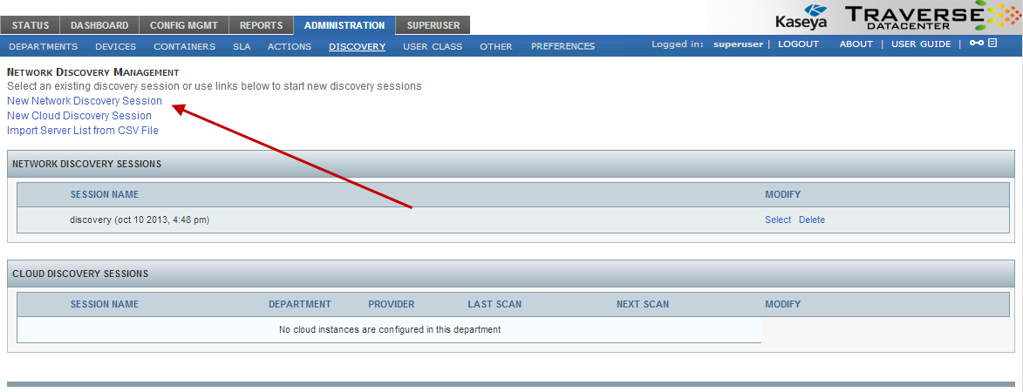This screenshot has width=1023, height=392.
Task: Open the SLA submenu item
Action: (x=242, y=46)
